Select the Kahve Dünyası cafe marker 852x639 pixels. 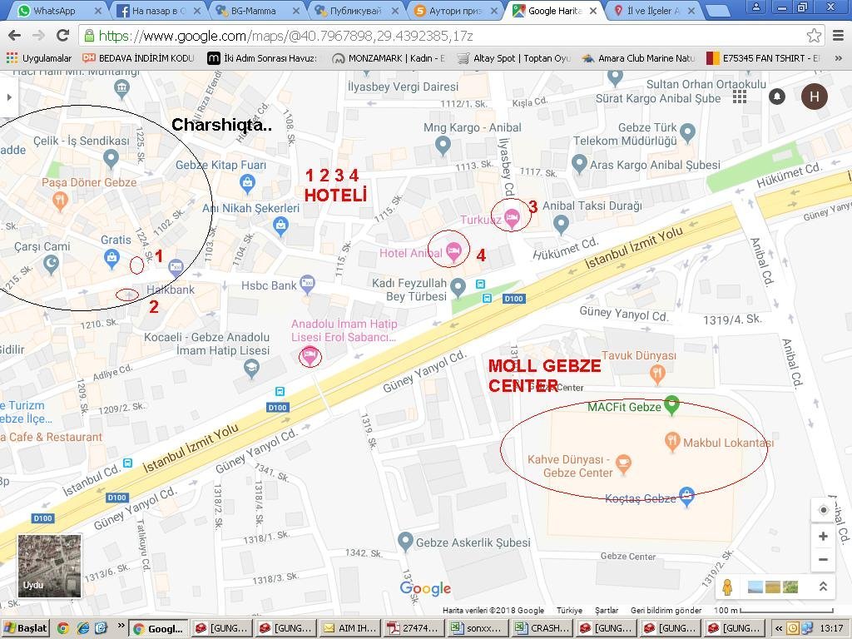coord(623,464)
